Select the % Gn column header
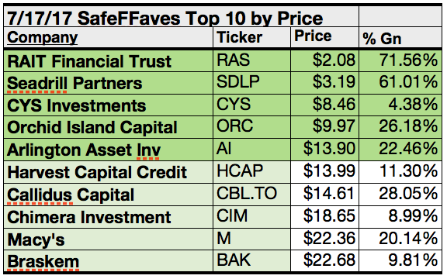 [x=400, y=37]
